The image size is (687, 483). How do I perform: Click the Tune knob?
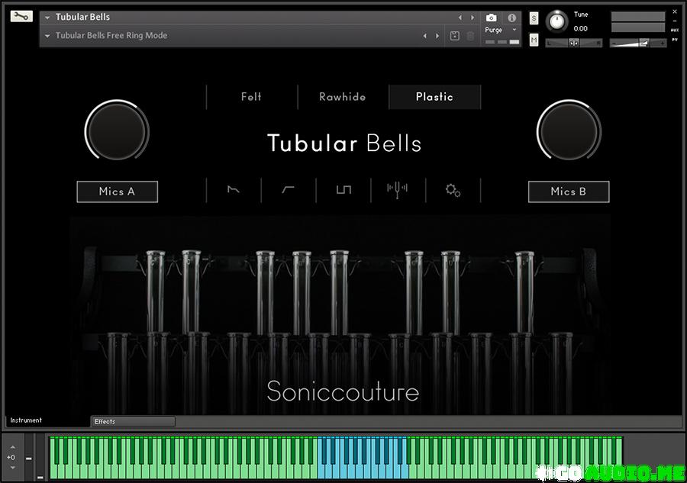click(x=558, y=21)
